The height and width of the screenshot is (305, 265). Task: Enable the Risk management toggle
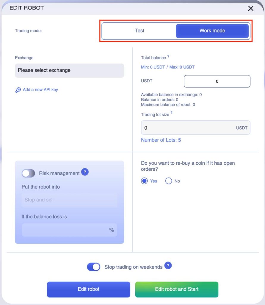coord(29,173)
